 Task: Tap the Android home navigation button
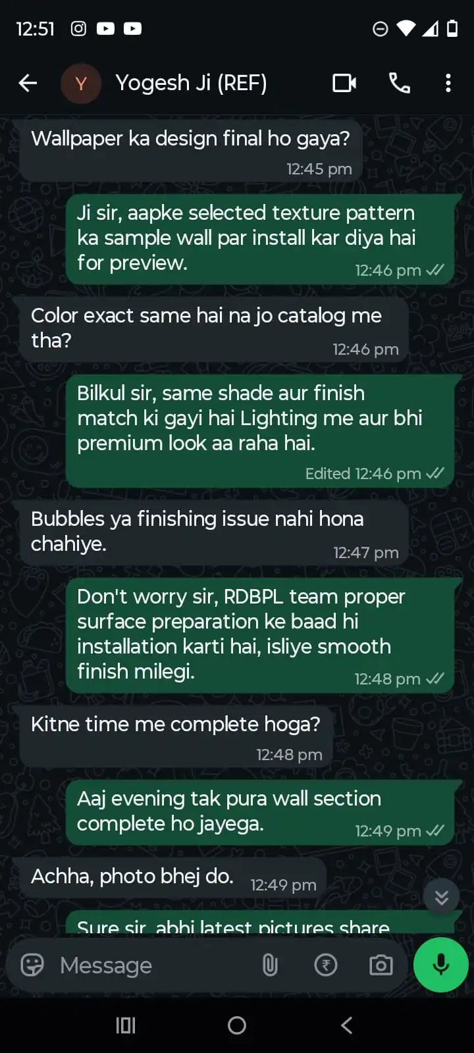tap(237, 1025)
